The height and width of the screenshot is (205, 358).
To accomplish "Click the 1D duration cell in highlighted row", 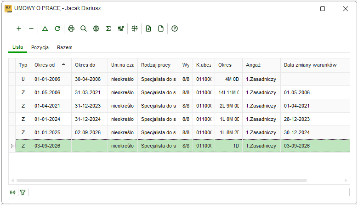I will 228,146.
